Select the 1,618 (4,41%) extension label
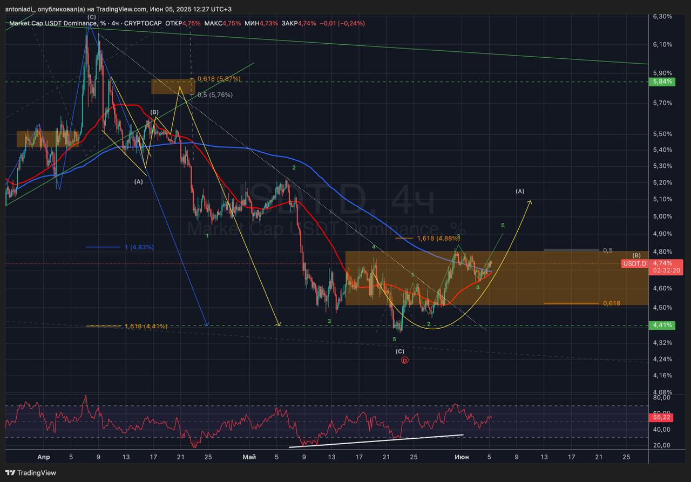Image resolution: width=691 pixels, height=482 pixels. [146, 326]
